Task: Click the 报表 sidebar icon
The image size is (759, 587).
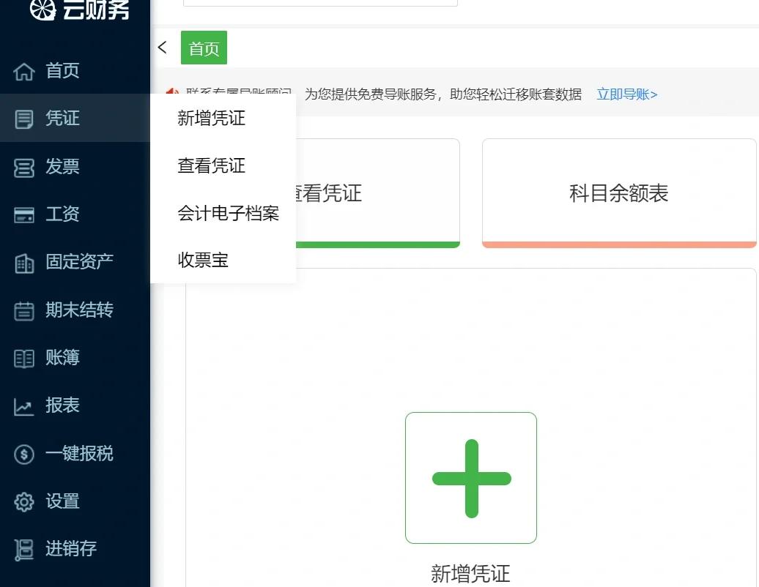Action: tap(23, 405)
